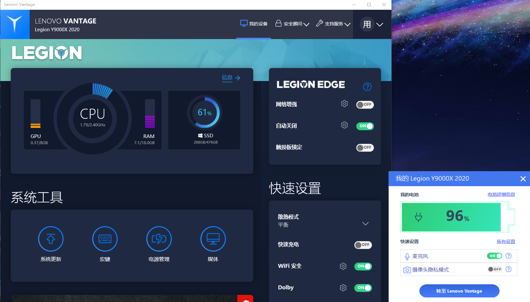Click the 安全顾问 lock icon
The height and width of the screenshot is (302, 530).
tap(278, 23)
